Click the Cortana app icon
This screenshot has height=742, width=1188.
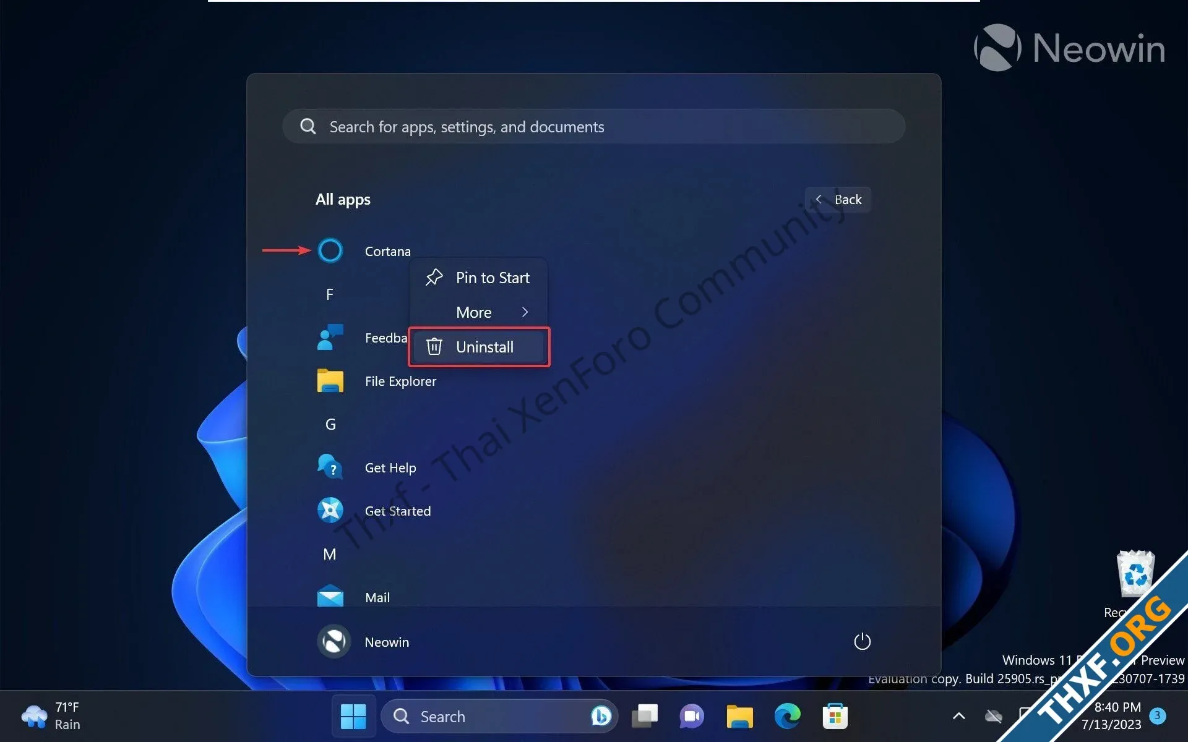pyautogui.click(x=330, y=250)
